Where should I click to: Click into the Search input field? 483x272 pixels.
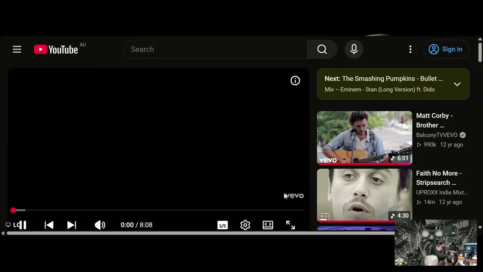tap(215, 49)
